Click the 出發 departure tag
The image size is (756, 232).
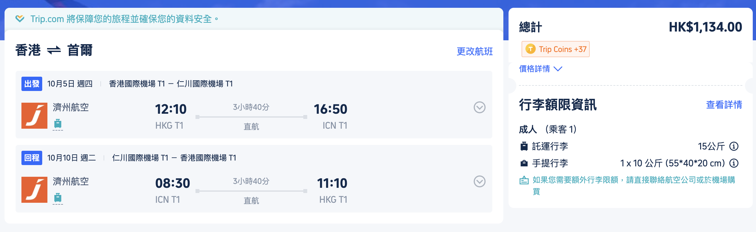pyautogui.click(x=32, y=84)
